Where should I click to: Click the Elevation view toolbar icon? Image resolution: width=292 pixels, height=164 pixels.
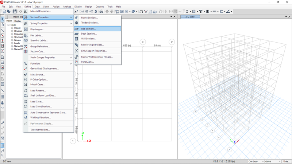point(91,12)
